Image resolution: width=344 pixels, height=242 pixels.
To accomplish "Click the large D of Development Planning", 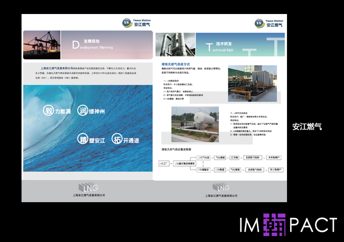I will (76, 45).
